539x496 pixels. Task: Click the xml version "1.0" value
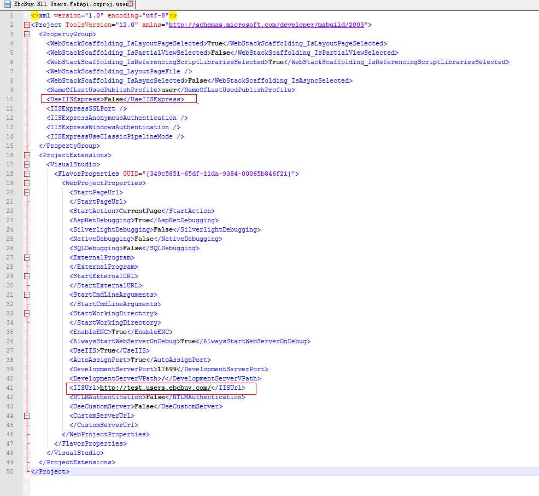[x=94, y=15]
